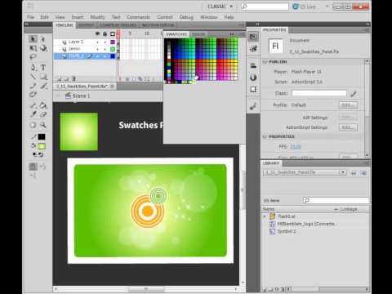Select the Brush tool
Viewport: 392px width, 294px height.
pyautogui.click(x=43, y=86)
